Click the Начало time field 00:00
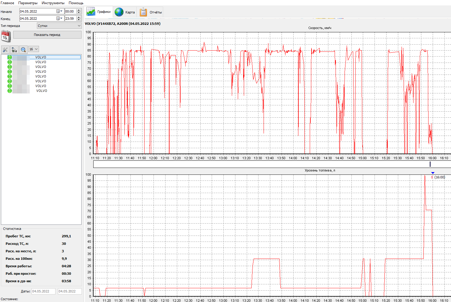451x302 pixels. 70,11
